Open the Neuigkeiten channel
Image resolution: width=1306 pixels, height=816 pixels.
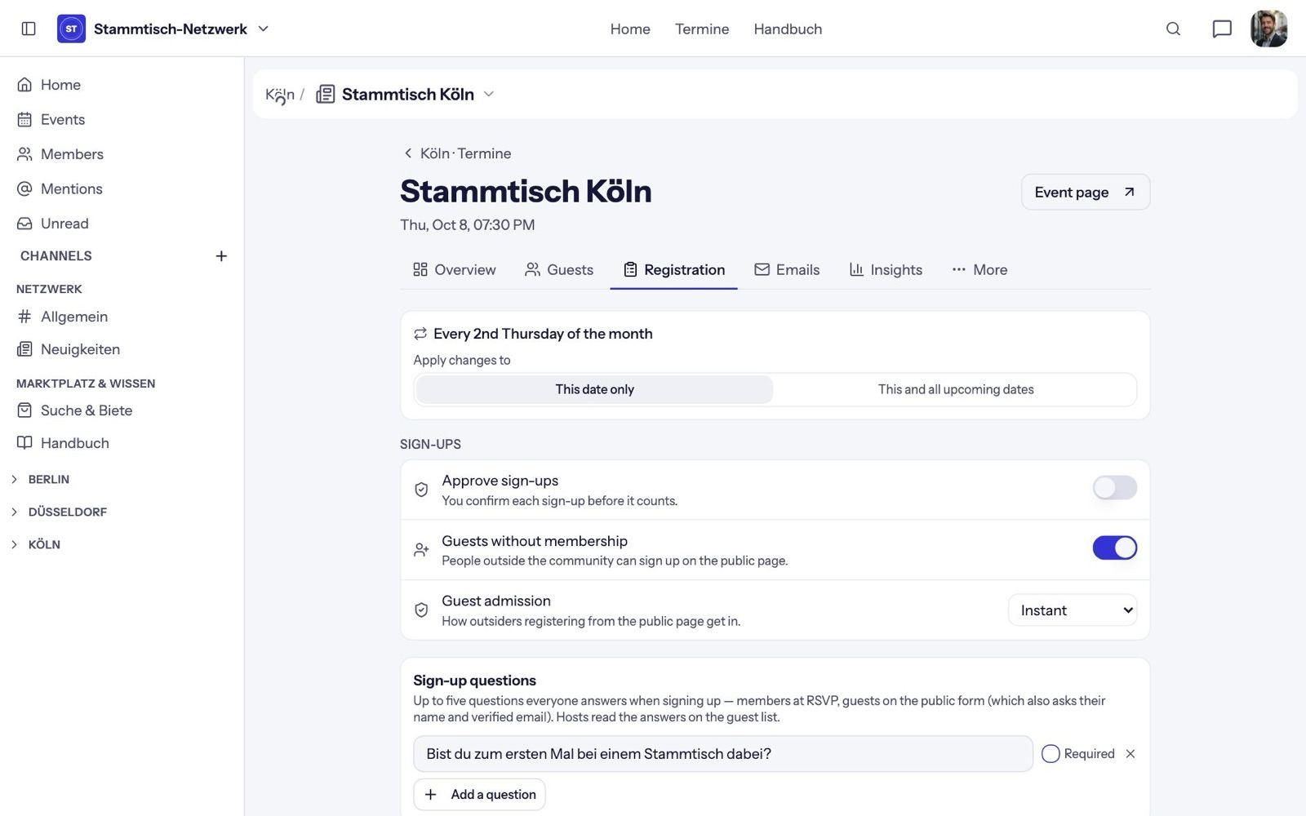tap(69, 349)
